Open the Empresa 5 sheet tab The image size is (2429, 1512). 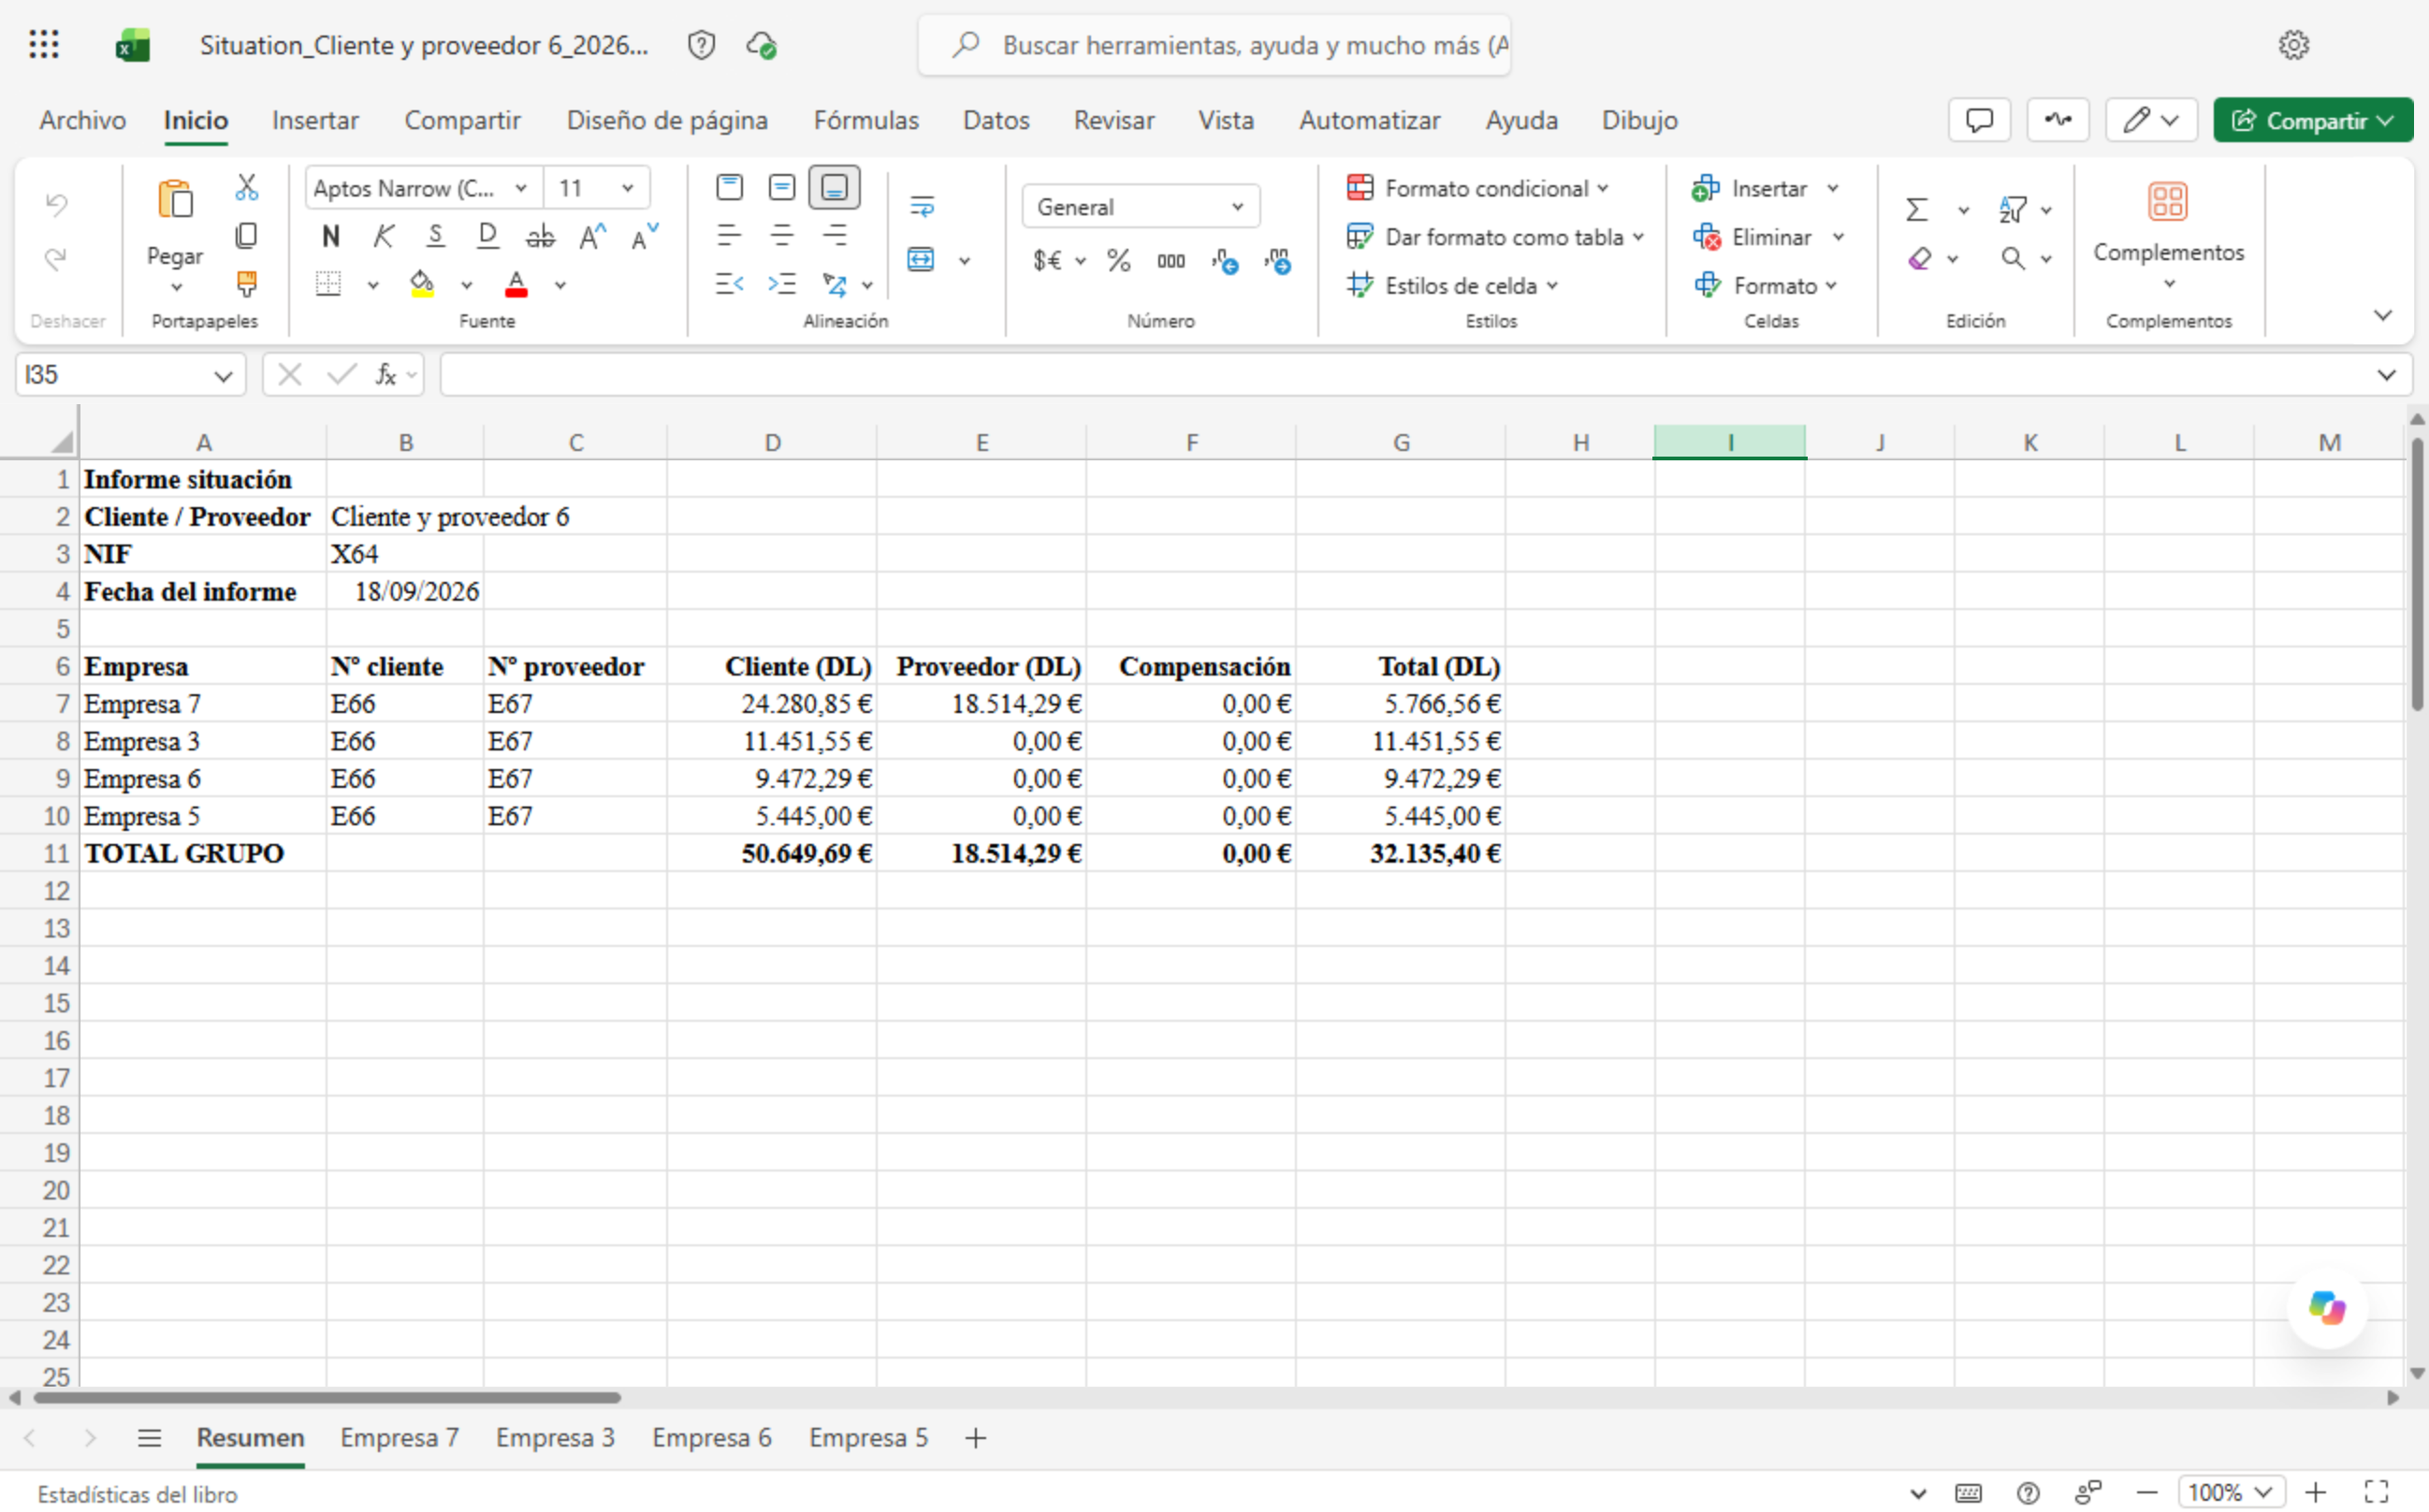[x=868, y=1438]
